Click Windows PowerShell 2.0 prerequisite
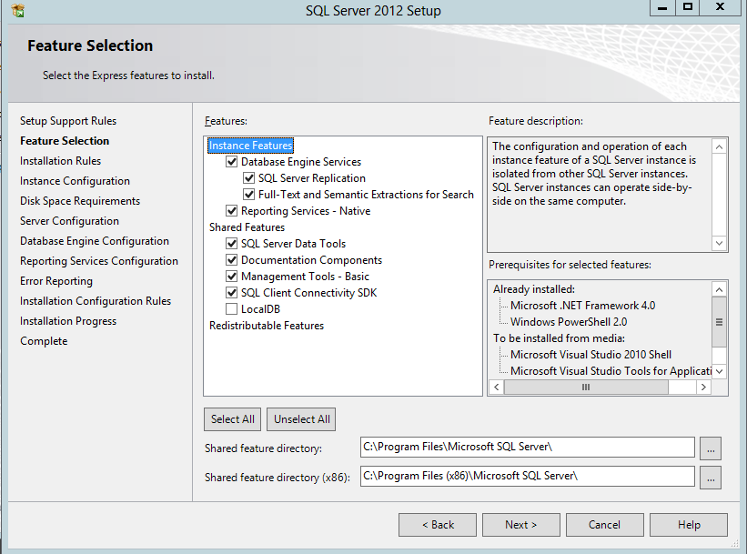The height and width of the screenshot is (554, 747). (569, 322)
